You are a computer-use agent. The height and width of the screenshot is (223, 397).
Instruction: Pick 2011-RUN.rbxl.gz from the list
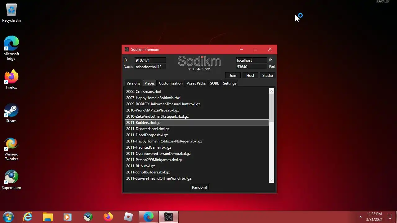point(197,166)
